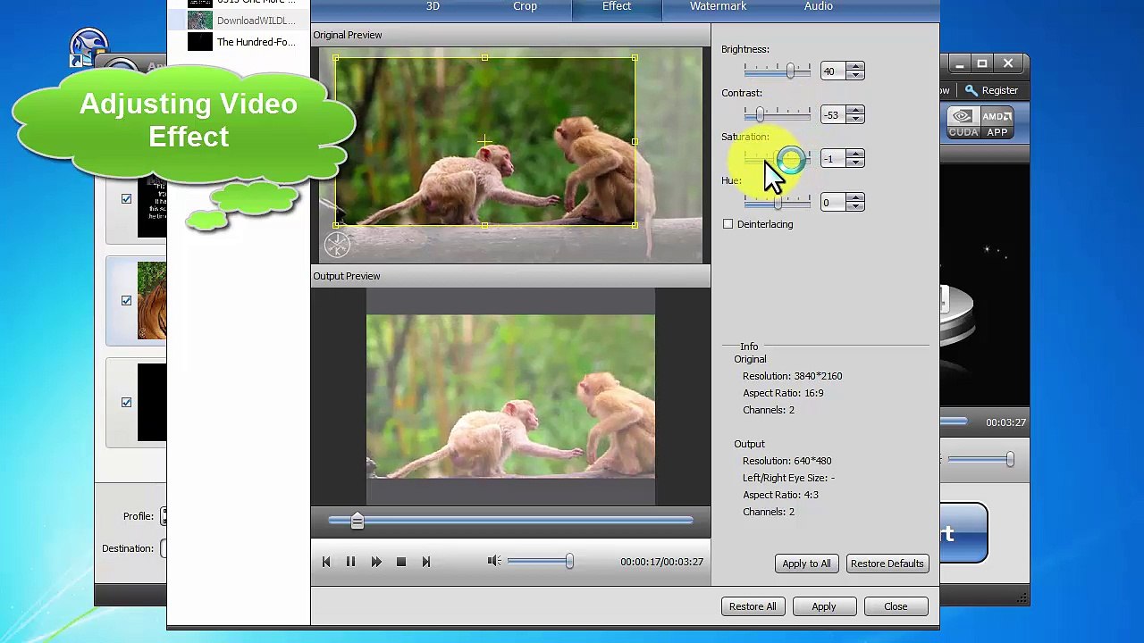The height and width of the screenshot is (643, 1144).
Task: Click the main window minimize button
Action: coord(959,63)
